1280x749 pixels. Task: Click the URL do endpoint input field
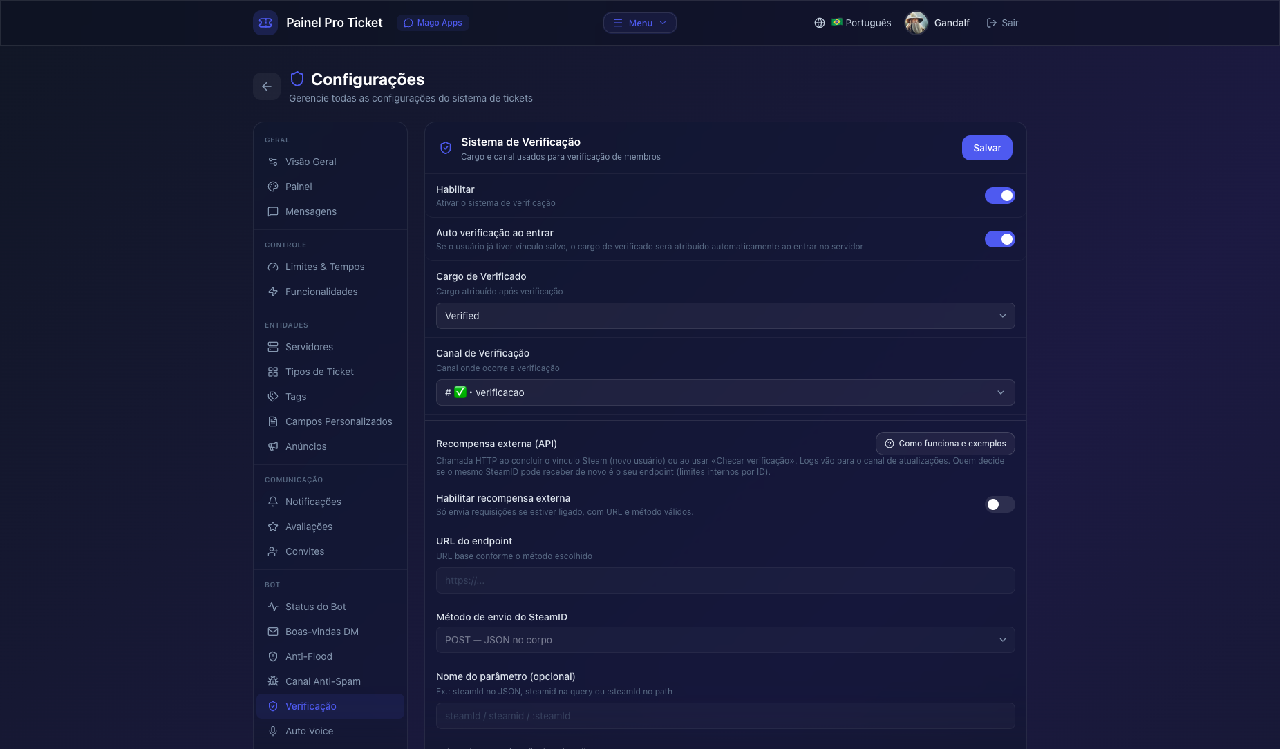(x=726, y=580)
